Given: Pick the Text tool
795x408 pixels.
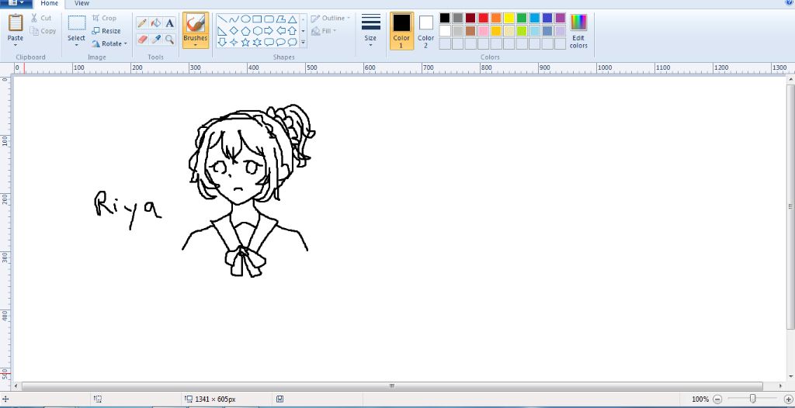Looking at the screenshot, I should [170, 22].
